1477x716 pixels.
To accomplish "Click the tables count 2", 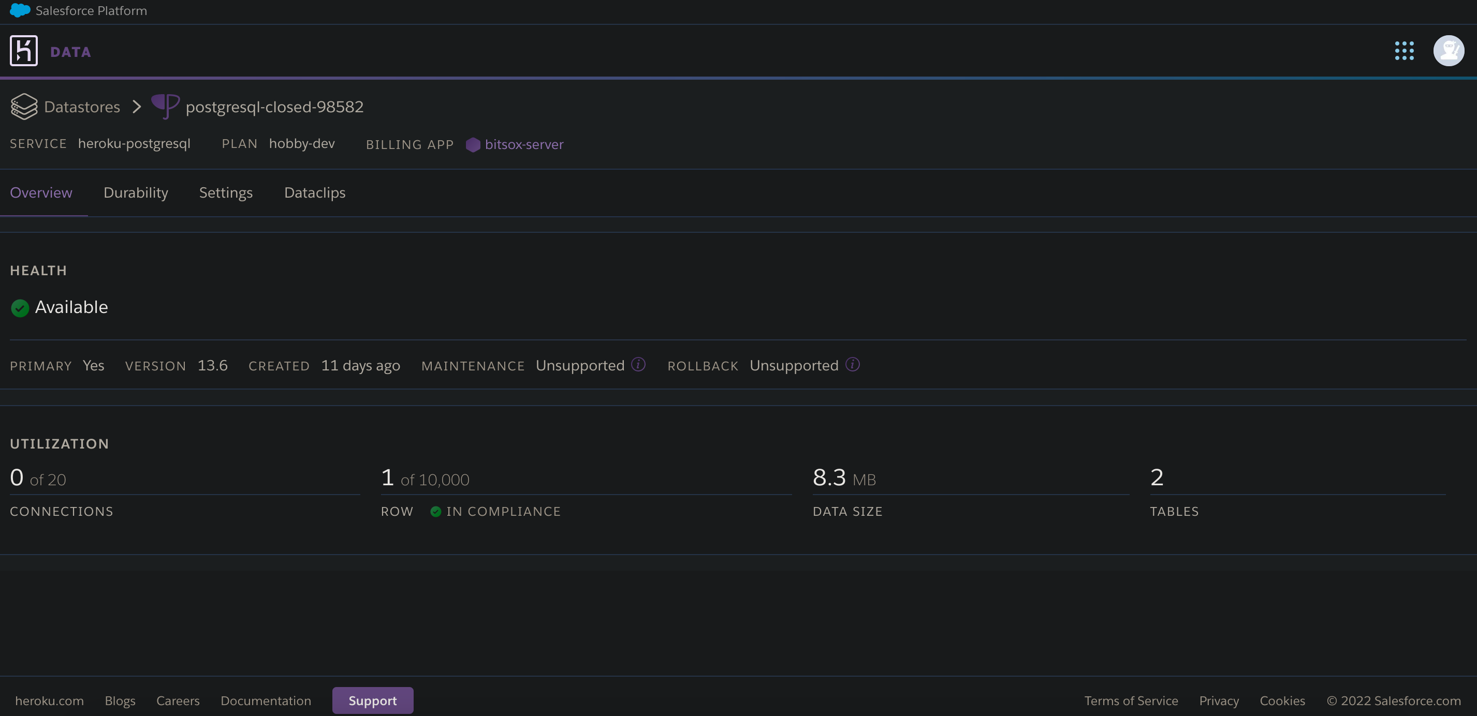I will click(x=1157, y=478).
